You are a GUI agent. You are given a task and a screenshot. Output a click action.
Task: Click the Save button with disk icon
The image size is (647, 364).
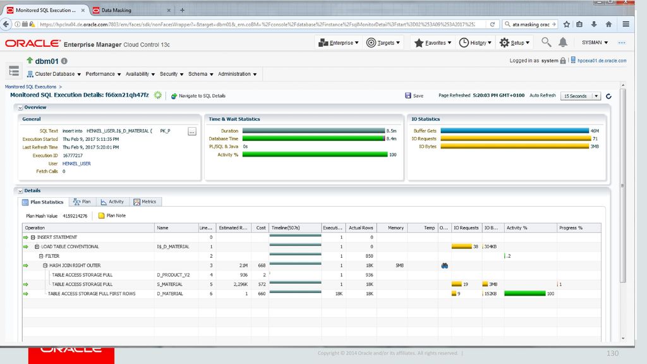414,96
